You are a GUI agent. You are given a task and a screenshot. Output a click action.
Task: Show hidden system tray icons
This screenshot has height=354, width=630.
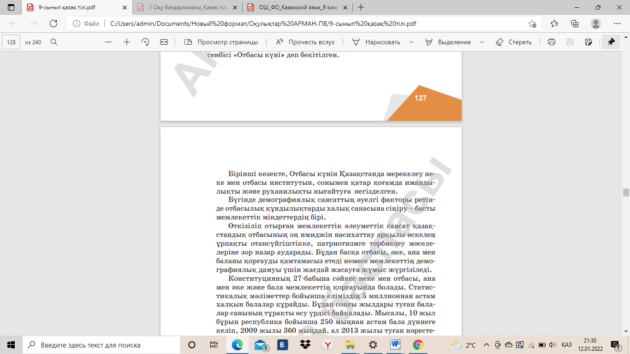pos(487,345)
